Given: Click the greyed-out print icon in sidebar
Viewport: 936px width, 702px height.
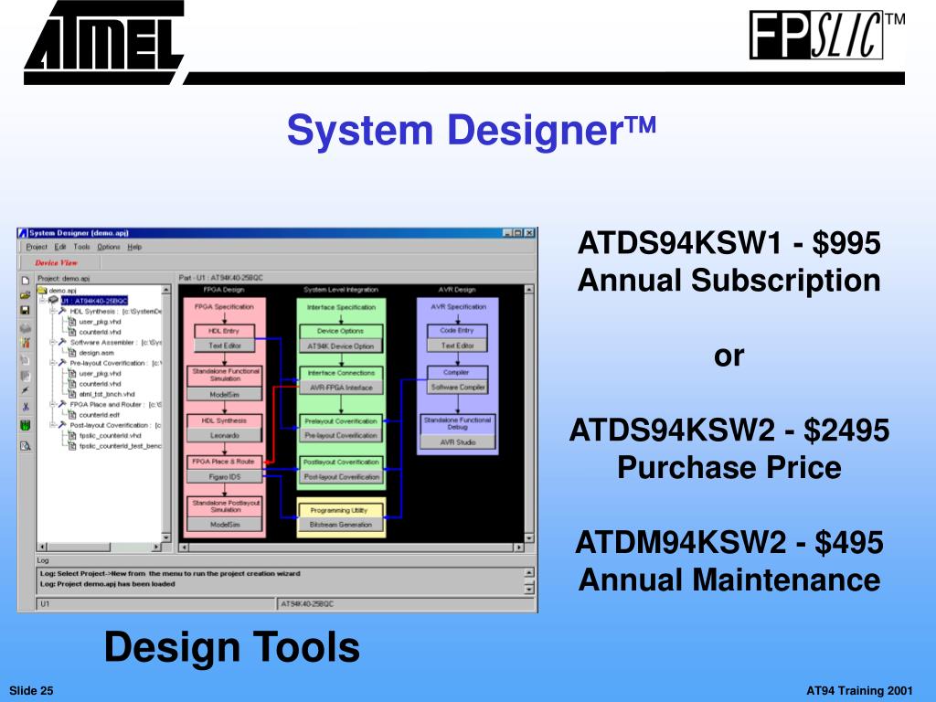Looking at the screenshot, I should click(25, 328).
